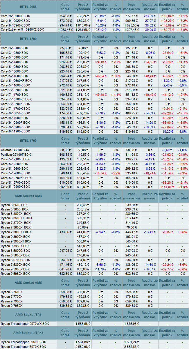The image size is (189, 349).
Task: Click the 1 013,00 € price two weeks ago
Action: pos(82,25)
